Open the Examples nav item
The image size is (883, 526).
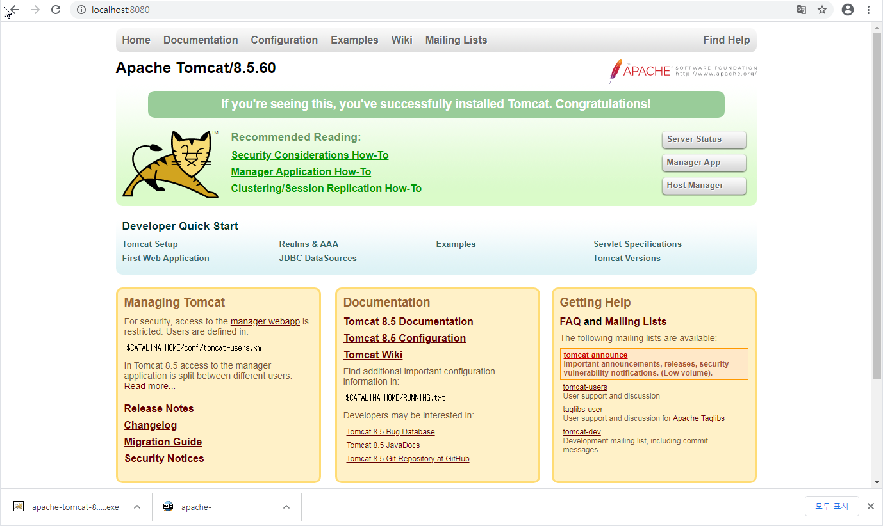(354, 40)
